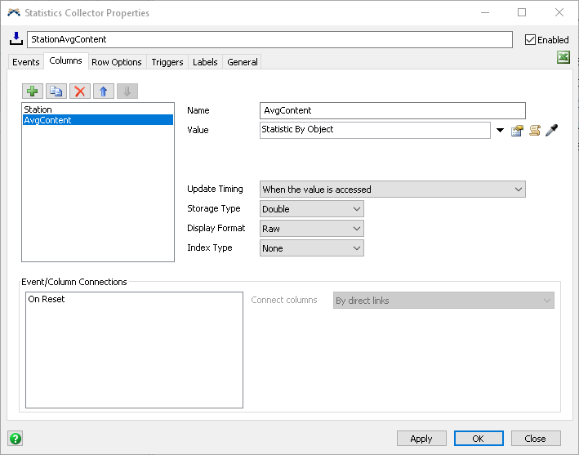
Task: Click the green help question icon
Action: pyautogui.click(x=15, y=438)
